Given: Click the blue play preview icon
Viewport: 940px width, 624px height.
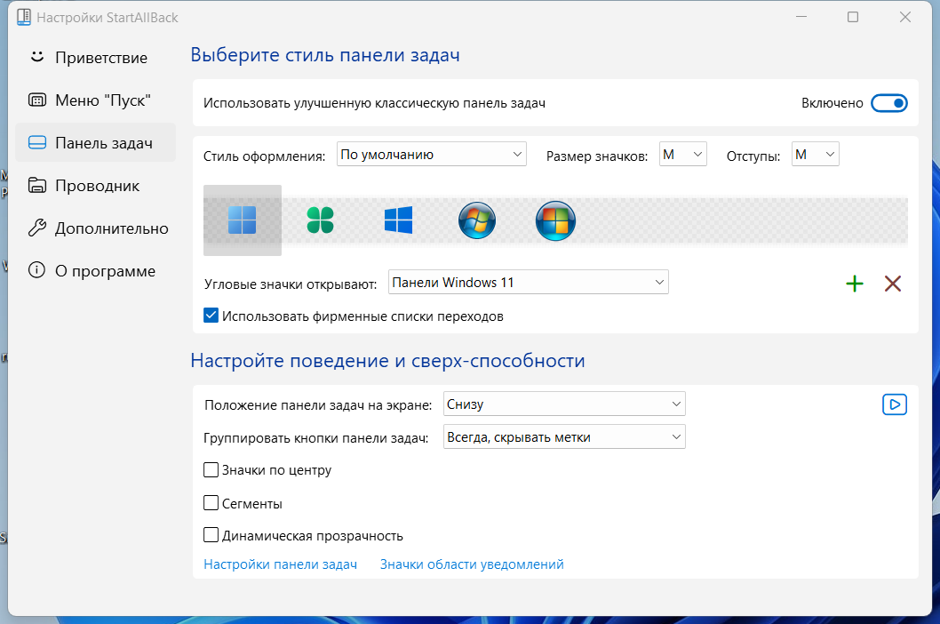Looking at the screenshot, I should [895, 404].
